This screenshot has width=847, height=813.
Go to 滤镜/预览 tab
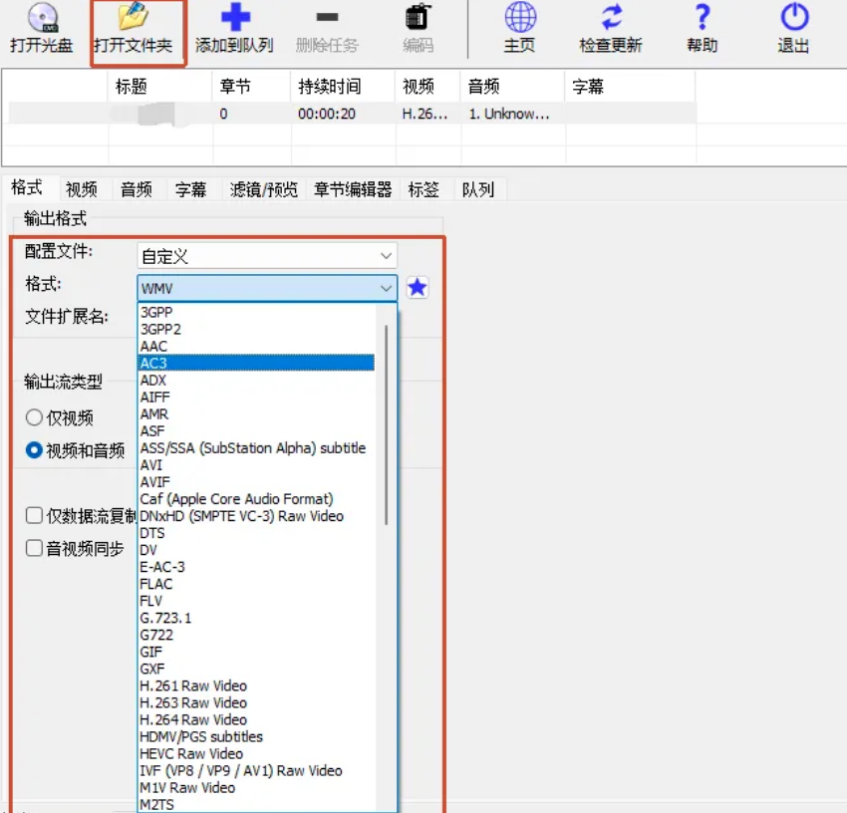coord(264,189)
